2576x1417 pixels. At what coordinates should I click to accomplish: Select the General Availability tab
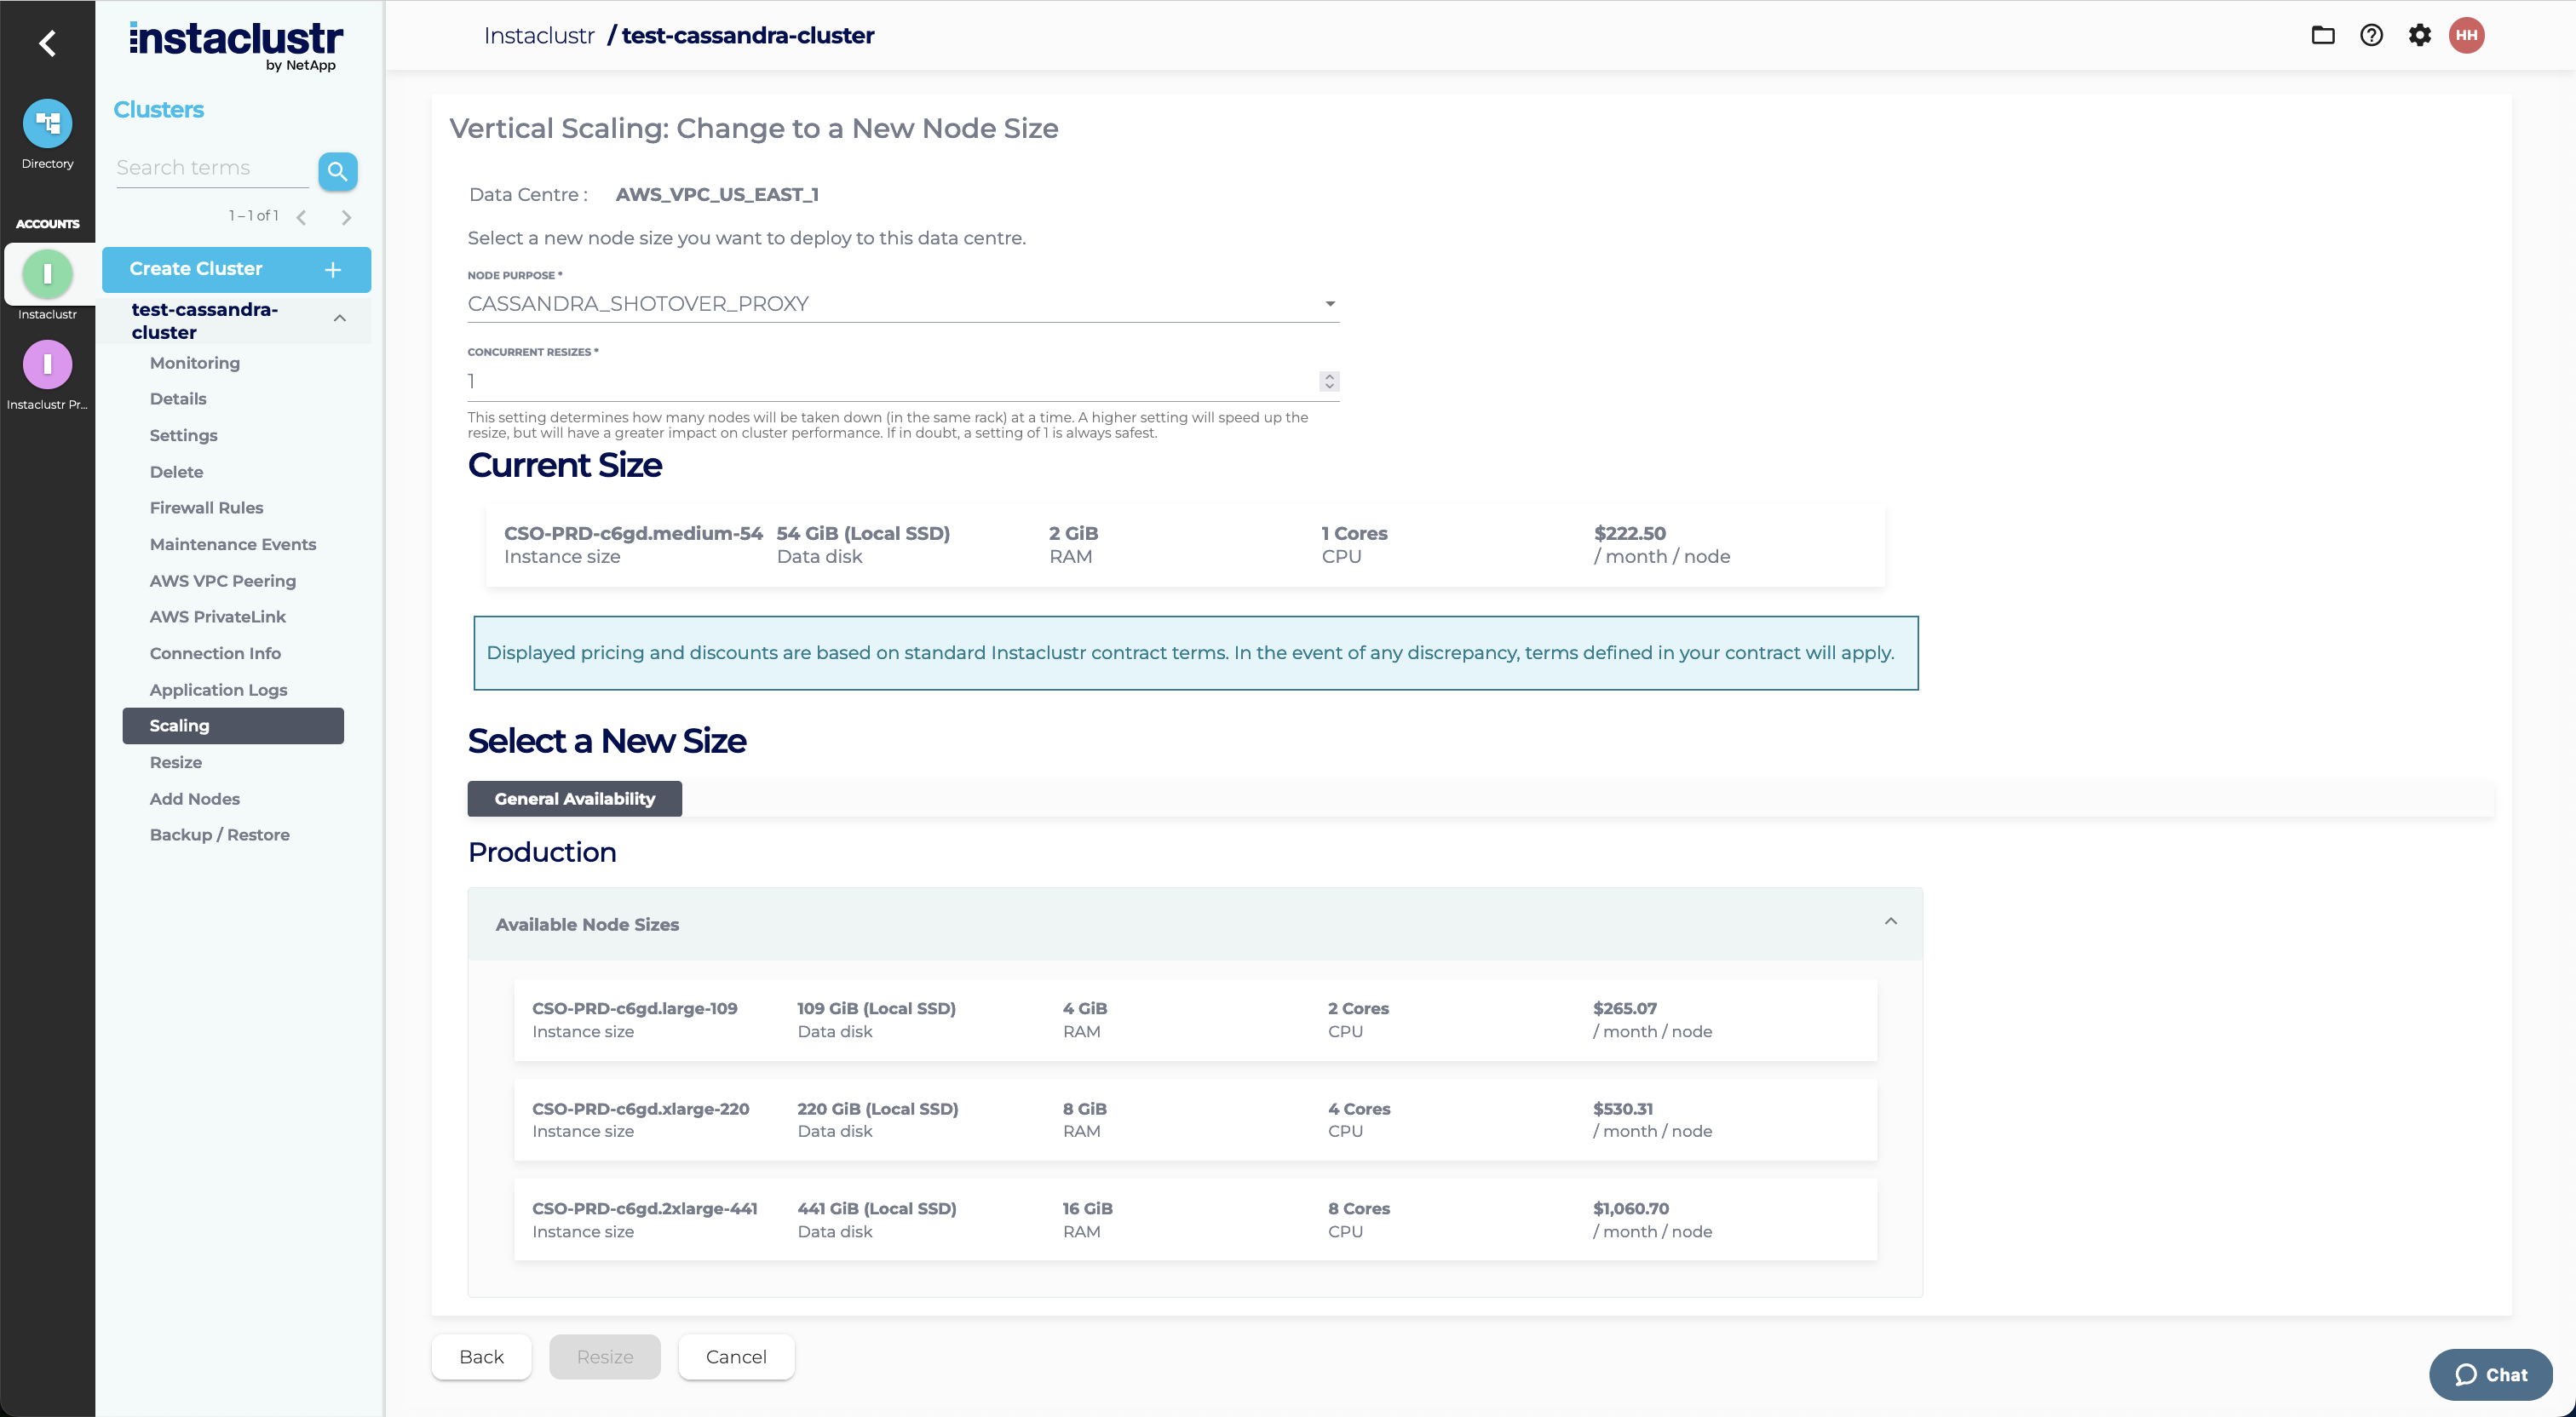[x=574, y=799]
